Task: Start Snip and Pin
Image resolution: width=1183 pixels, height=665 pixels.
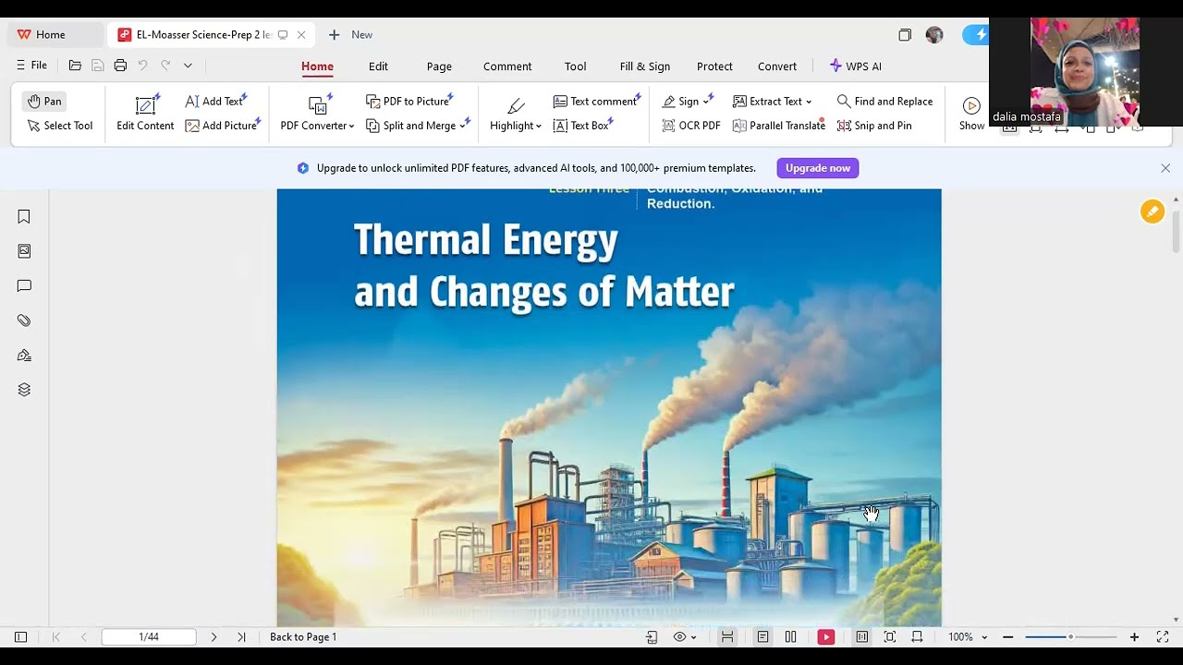Action: coord(873,126)
